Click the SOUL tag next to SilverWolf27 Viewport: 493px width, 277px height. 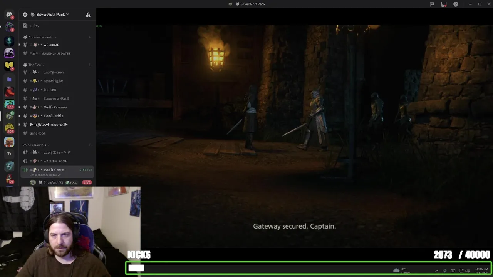[x=71, y=182]
